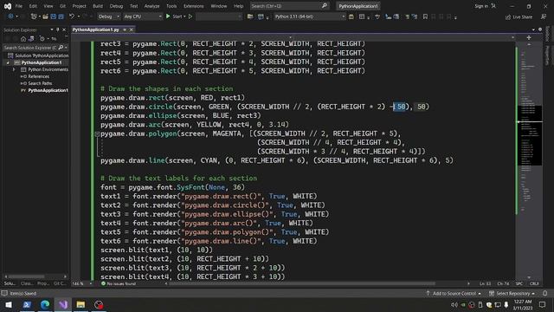The height and width of the screenshot is (312, 554).
Task: Open folder view icon beside debug target box
Action: (x=250, y=16)
